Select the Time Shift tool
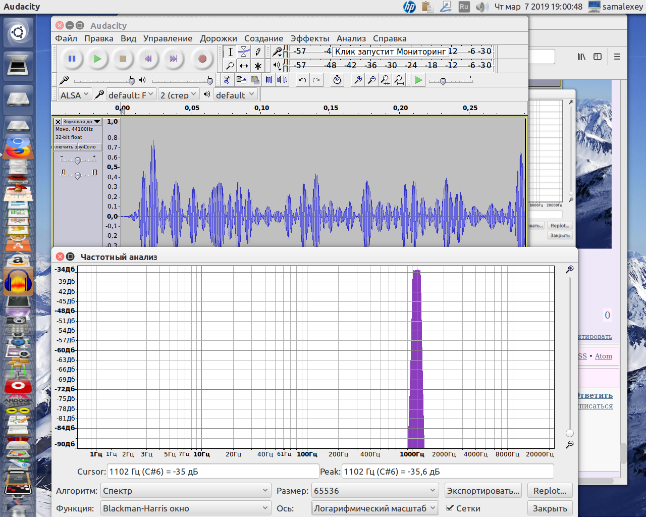 (x=244, y=66)
